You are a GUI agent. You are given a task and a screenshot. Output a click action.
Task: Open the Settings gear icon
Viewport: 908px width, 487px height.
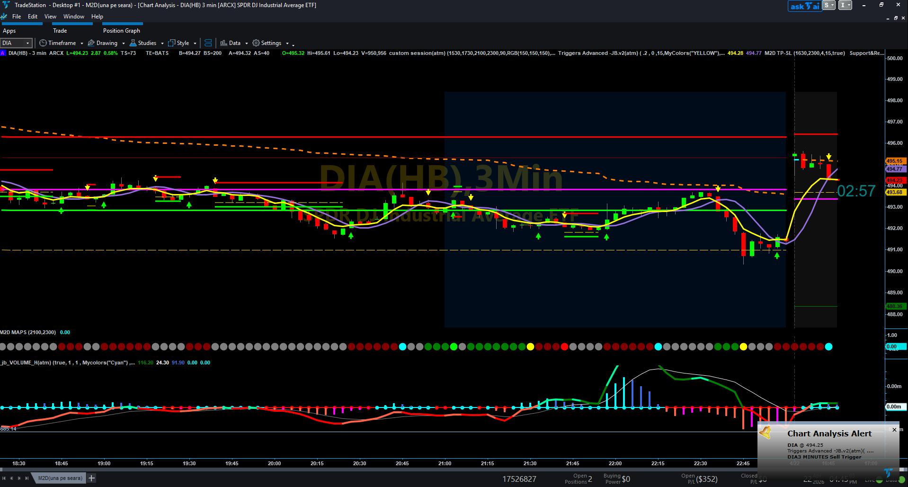[x=256, y=43]
